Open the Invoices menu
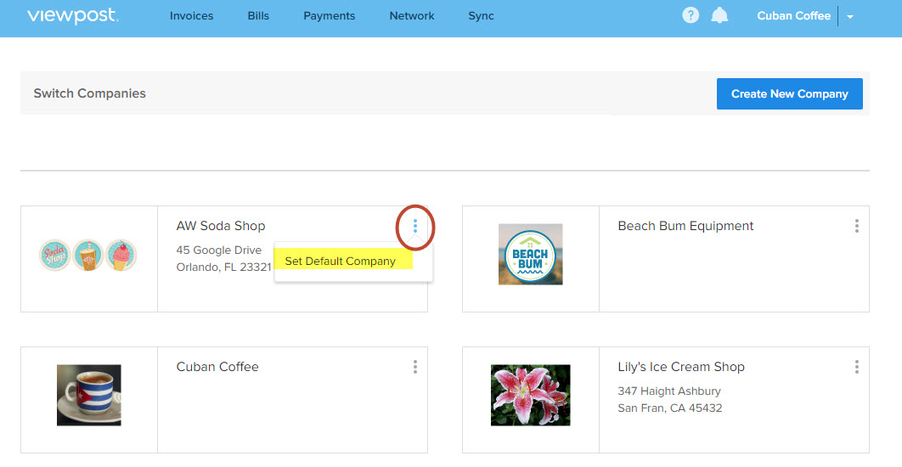Screen dimensions: 902x467 tap(192, 16)
